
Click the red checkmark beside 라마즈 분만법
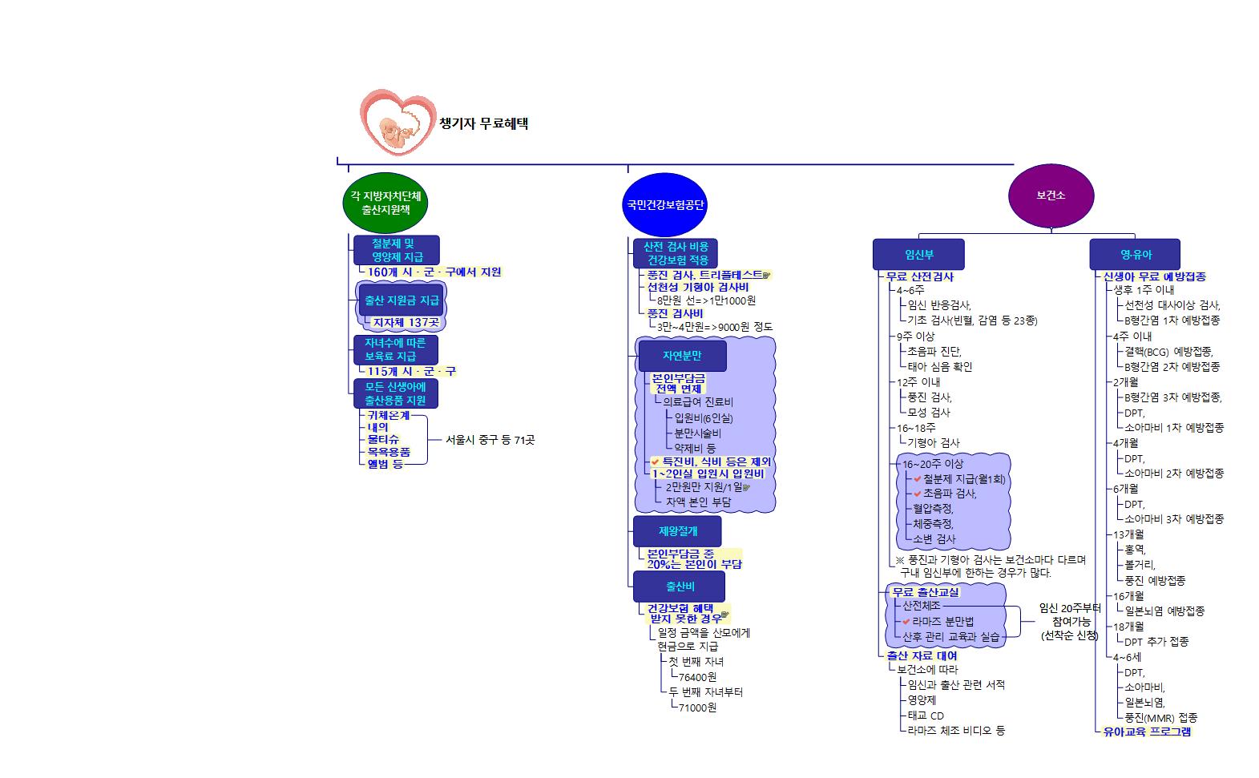tap(906, 622)
